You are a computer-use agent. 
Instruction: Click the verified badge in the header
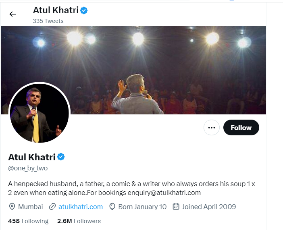click(84, 10)
